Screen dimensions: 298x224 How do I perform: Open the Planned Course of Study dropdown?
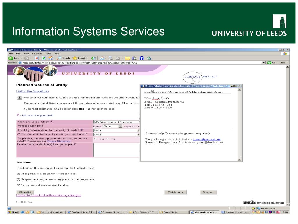point(116,122)
